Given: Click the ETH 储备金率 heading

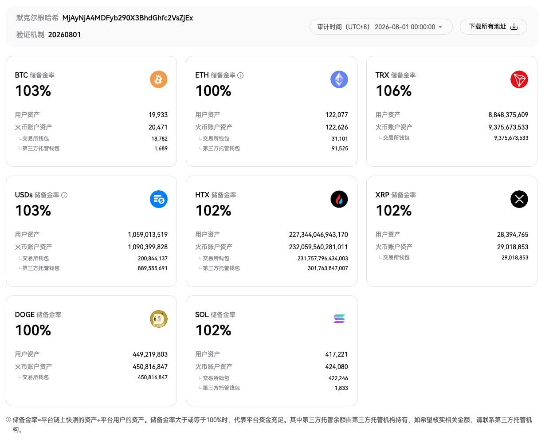Looking at the screenshot, I should point(215,75).
